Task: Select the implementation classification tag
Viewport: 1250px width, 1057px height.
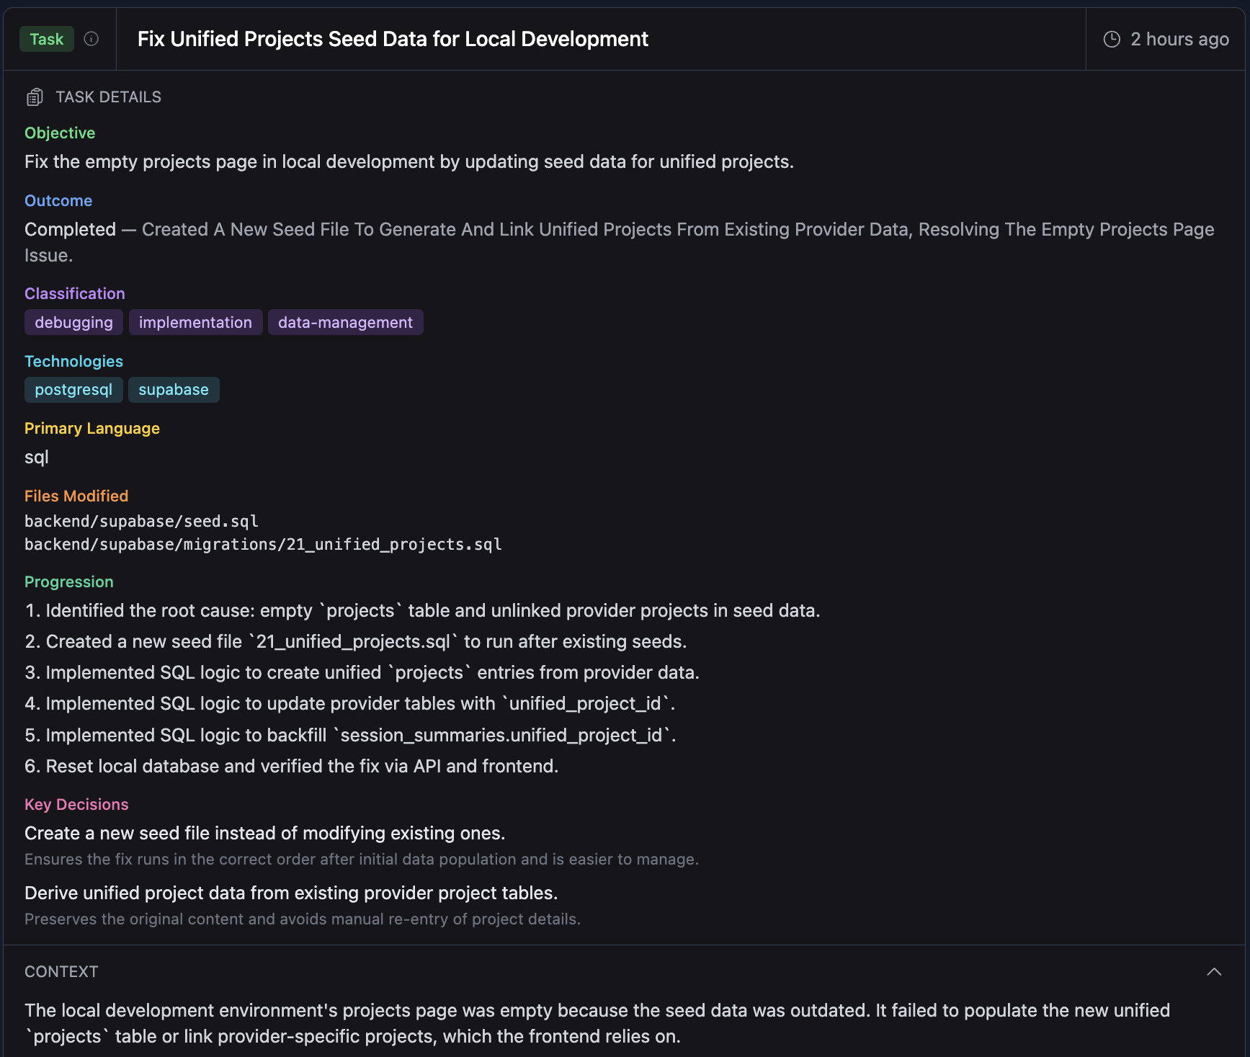Action: coord(195,322)
